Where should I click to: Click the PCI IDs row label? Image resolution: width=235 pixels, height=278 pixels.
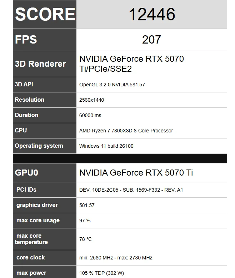click(x=26, y=190)
